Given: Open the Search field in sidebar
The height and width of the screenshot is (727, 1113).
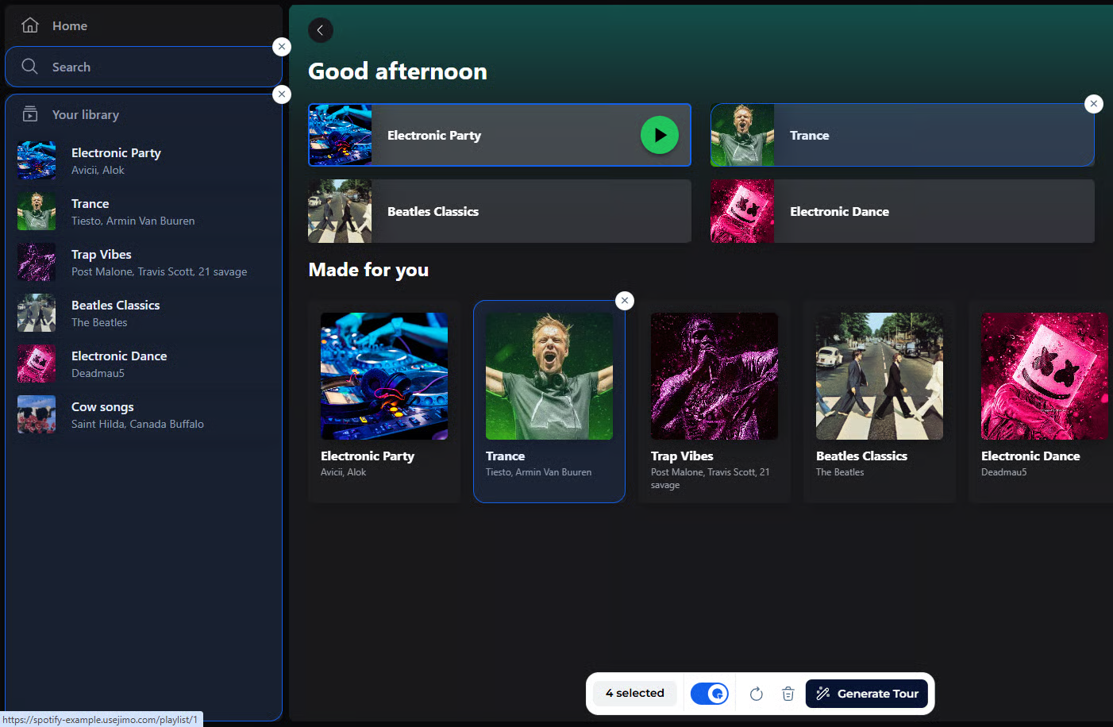Looking at the screenshot, I should point(143,67).
